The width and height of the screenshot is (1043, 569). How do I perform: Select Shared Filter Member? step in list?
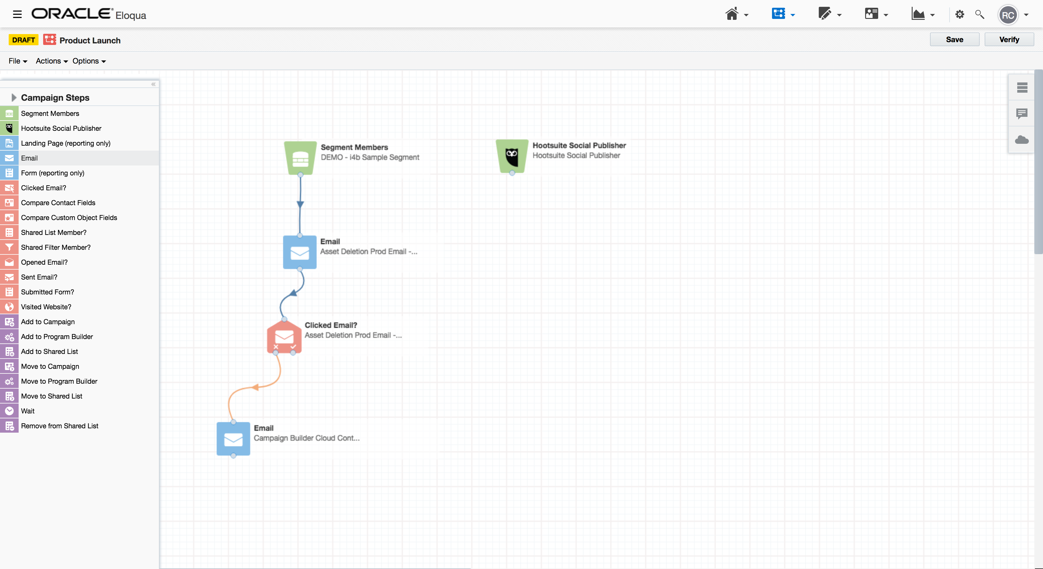coord(56,247)
